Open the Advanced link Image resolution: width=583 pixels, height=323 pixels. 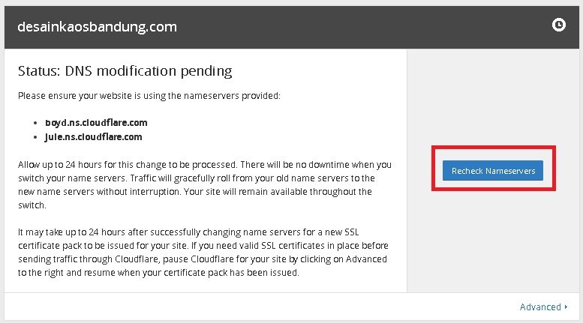(x=539, y=307)
